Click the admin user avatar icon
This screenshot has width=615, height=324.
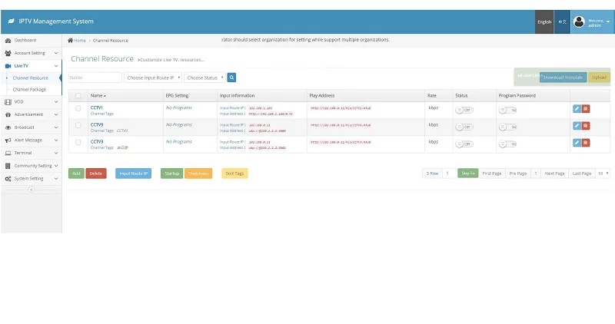tap(580, 22)
